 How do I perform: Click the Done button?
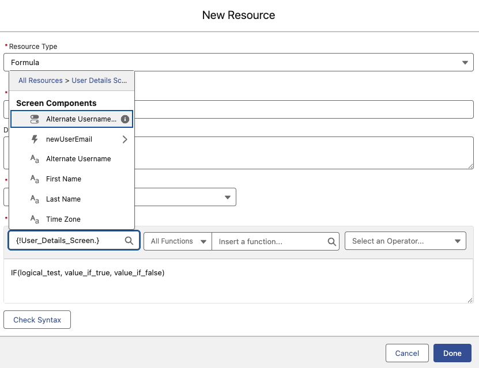[452, 353]
